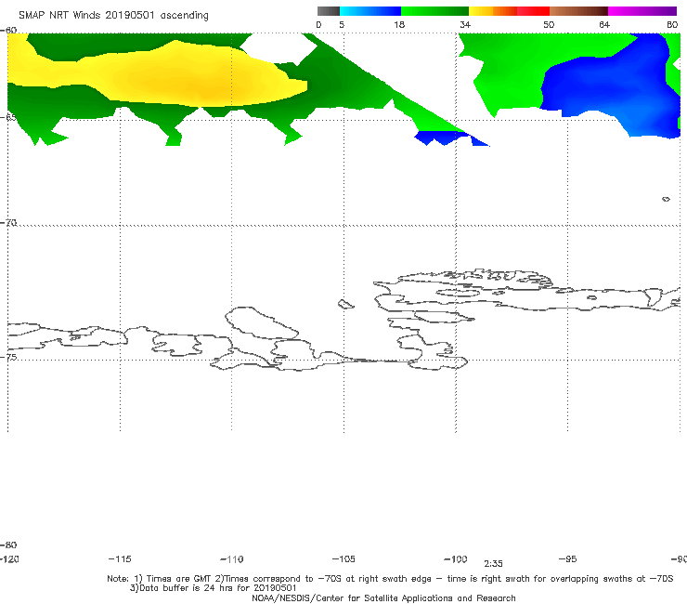Click the -115 longitude axis label
The width and height of the screenshot is (687, 604).
point(120,559)
